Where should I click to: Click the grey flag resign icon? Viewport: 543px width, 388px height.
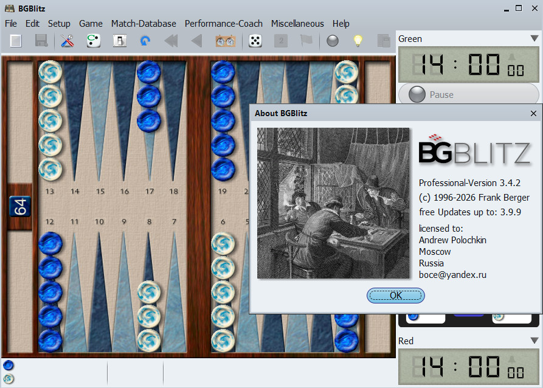click(x=306, y=41)
